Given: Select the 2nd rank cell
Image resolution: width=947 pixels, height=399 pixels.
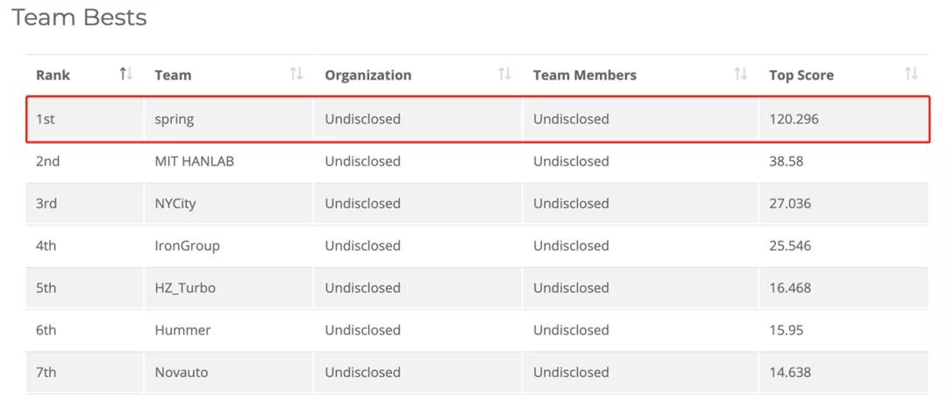Looking at the screenshot, I should [84, 162].
